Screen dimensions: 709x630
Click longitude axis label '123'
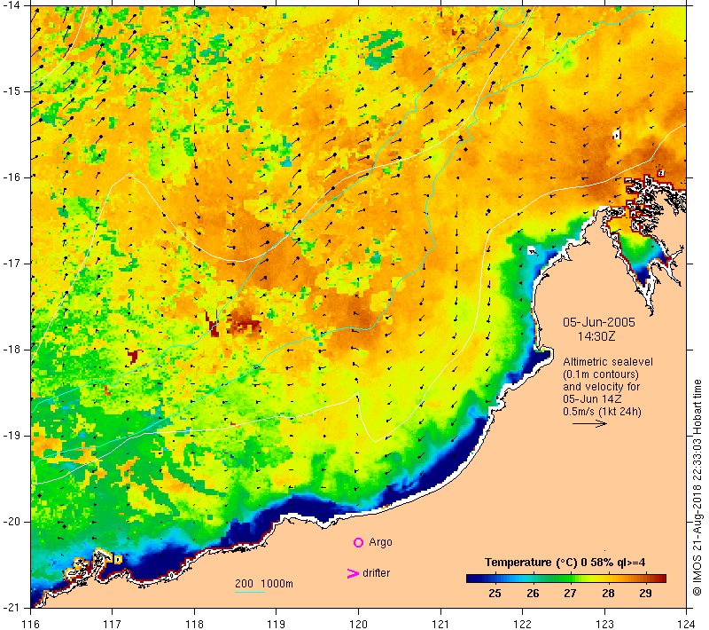pyautogui.click(x=604, y=624)
